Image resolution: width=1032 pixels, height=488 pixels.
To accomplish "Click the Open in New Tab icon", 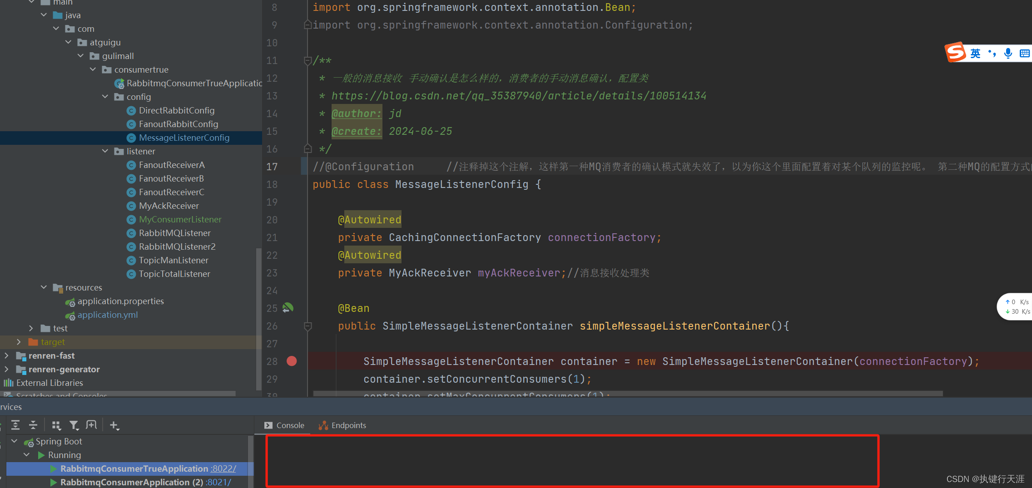I will (x=92, y=425).
